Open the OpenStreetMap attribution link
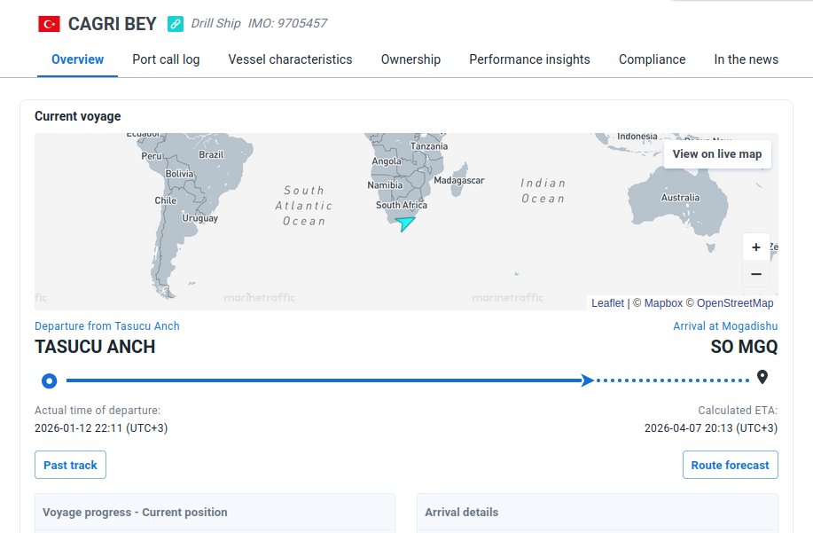Image resolution: width=813 pixels, height=533 pixels. 735,303
